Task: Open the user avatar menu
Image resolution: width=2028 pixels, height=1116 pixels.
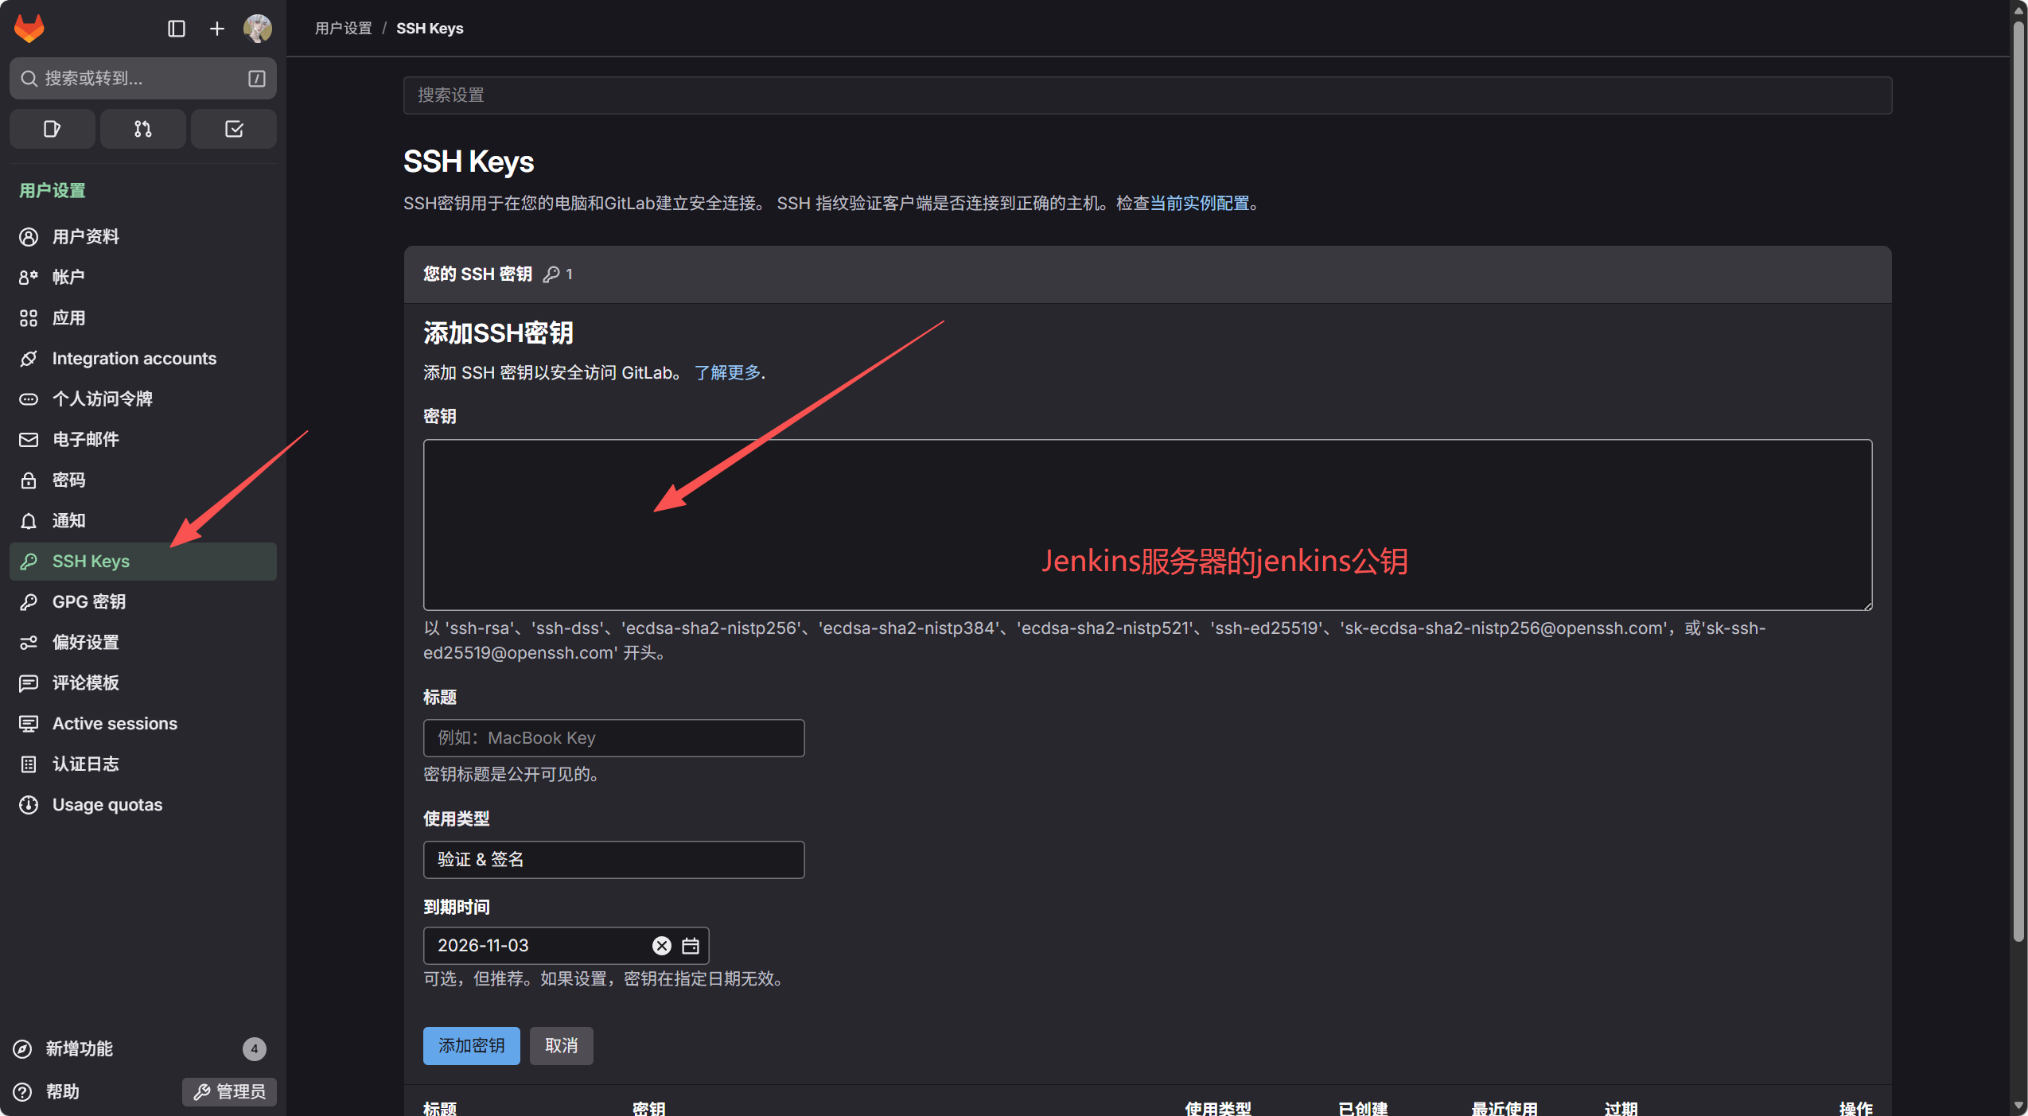Action: pos(257,29)
